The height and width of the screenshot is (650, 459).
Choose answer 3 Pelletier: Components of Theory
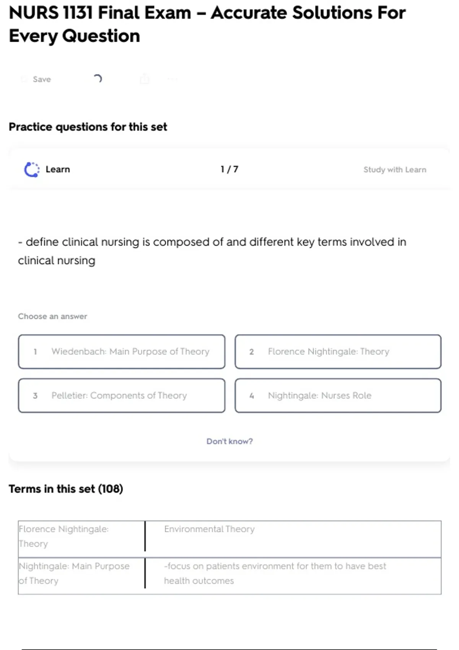[x=122, y=395]
